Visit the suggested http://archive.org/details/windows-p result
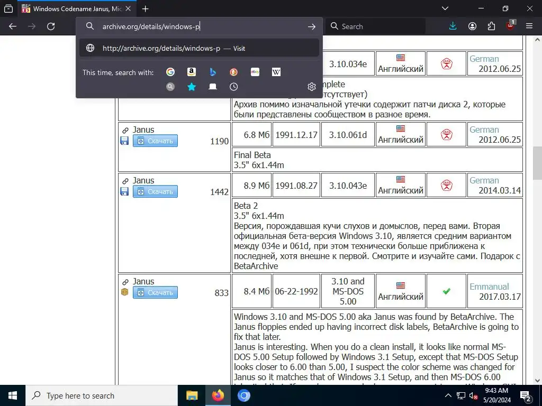 (x=199, y=48)
